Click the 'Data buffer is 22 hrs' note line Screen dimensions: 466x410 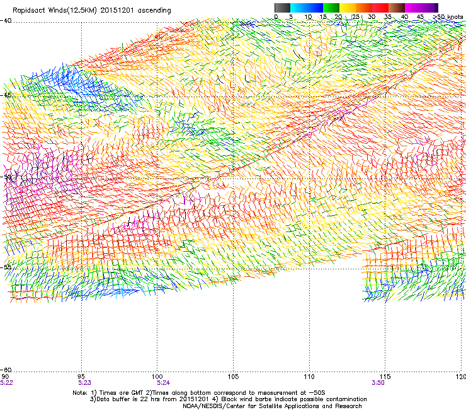click(x=228, y=399)
